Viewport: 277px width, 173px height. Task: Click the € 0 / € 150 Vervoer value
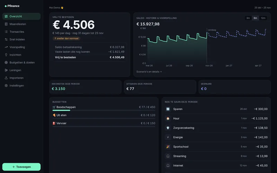click(148, 123)
